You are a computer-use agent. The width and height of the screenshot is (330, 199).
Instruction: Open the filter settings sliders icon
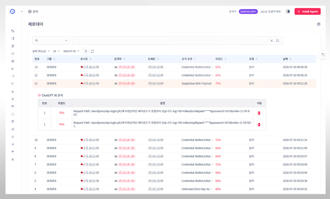coord(86,51)
